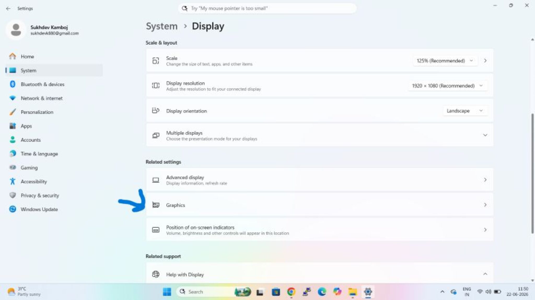Open Advanced display via its chevron
The height and width of the screenshot is (300, 535).
[x=485, y=180]
